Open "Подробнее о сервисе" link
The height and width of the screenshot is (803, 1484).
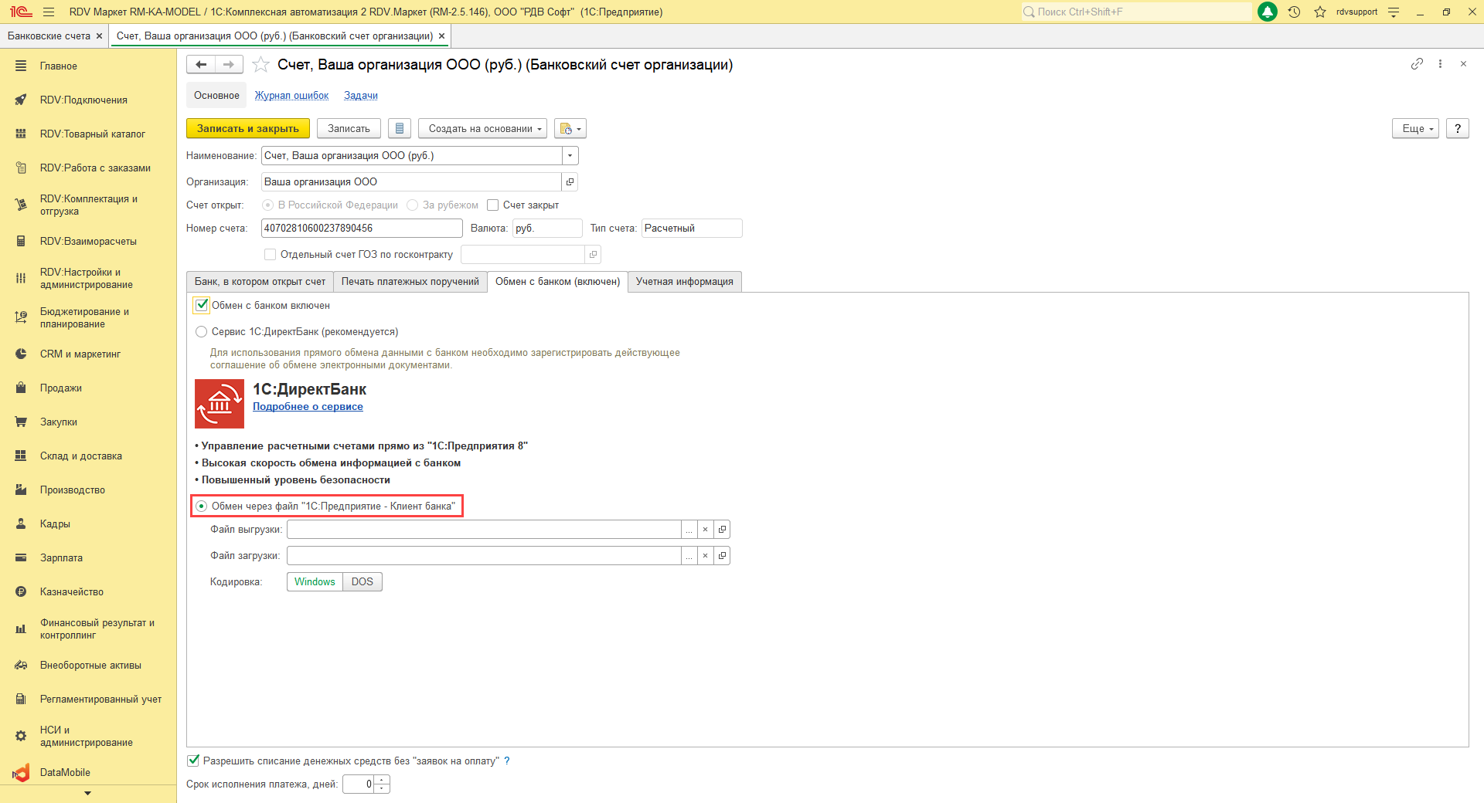[308, 407]
